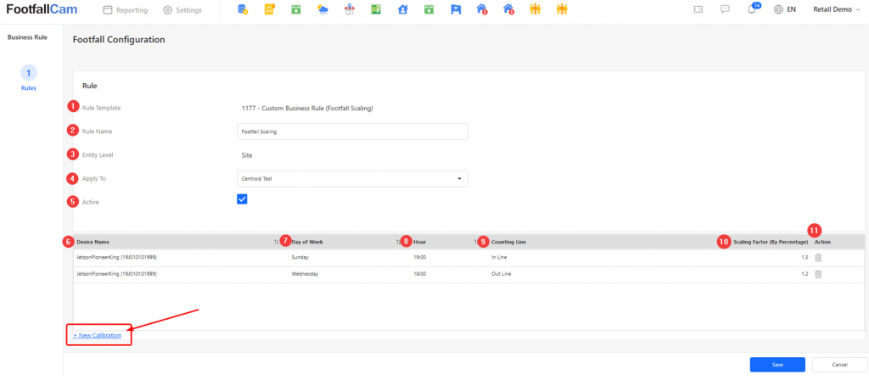Click the database icon in top toolbar

click(x=242, y=10)
